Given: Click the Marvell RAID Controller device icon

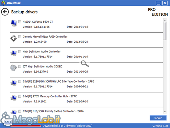Looking at the screenshot, I should click(x=14, y=38).
